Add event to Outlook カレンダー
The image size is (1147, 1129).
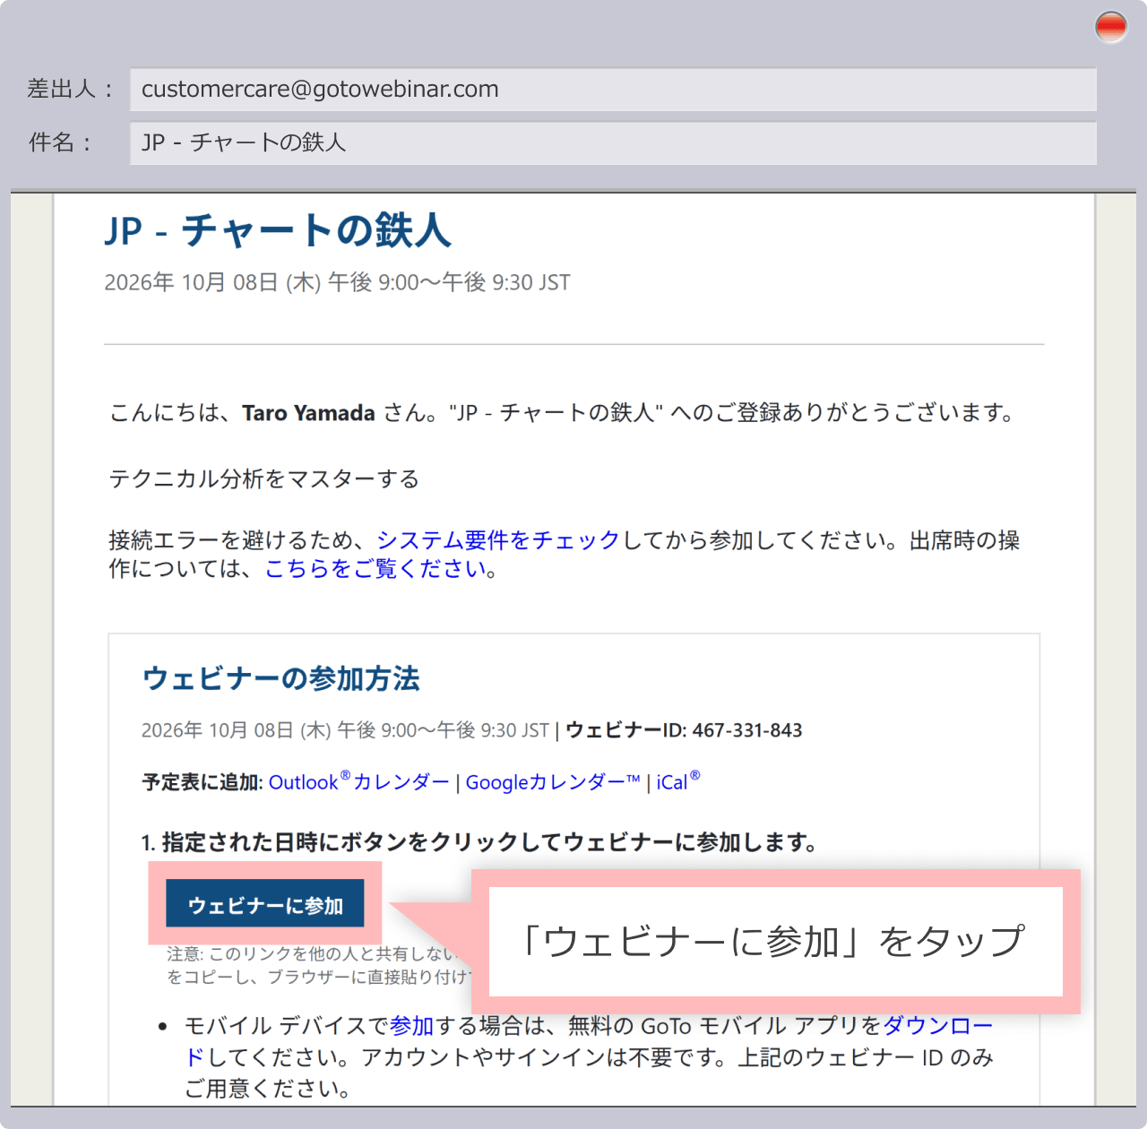pos(359,781)
